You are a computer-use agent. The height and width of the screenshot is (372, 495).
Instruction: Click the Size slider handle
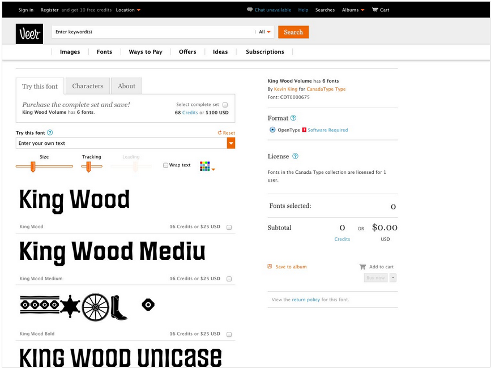[x=33, y=166]
